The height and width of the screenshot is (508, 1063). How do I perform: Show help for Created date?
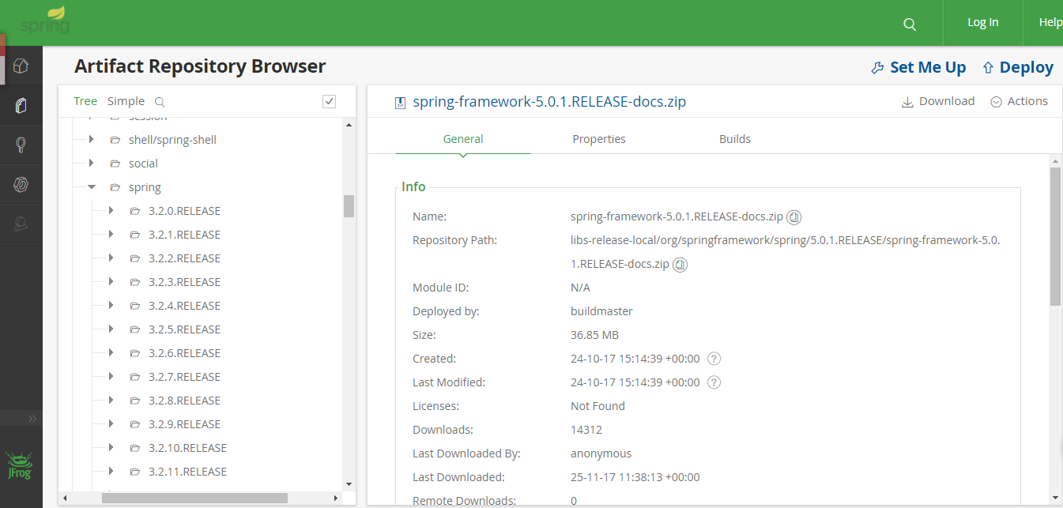(714, 359)
